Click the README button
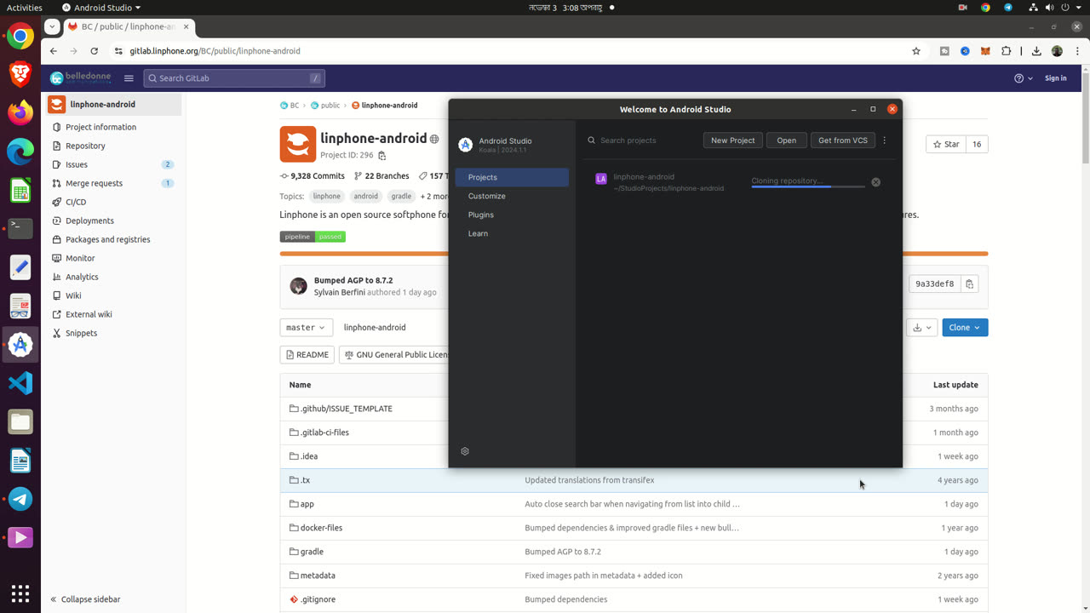Image resolution: width=1090 pixels, height=613 pixels. [x=307, y=355]
